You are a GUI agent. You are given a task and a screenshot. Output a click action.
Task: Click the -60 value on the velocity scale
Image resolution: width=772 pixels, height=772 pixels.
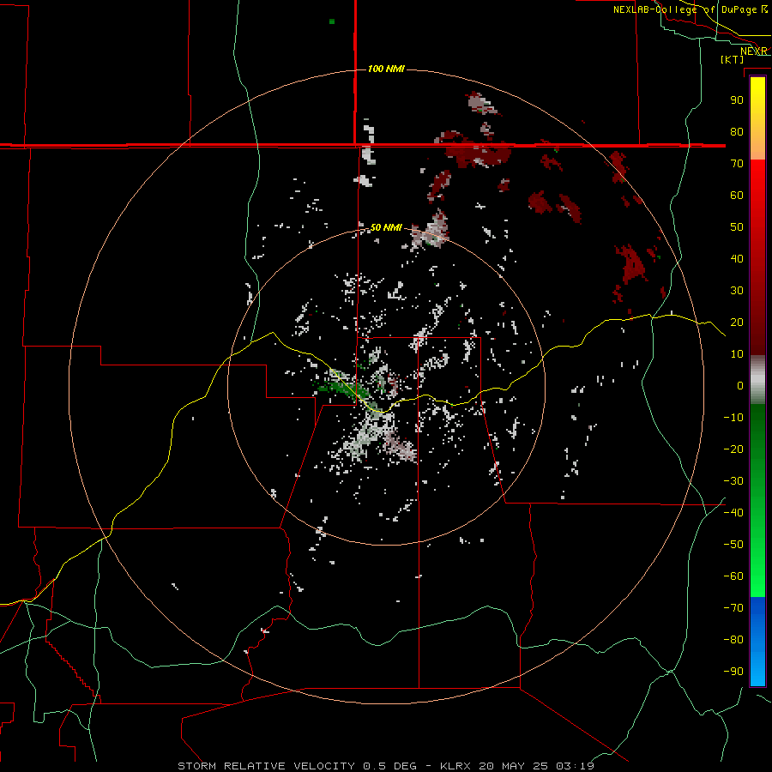click(733, 576)
